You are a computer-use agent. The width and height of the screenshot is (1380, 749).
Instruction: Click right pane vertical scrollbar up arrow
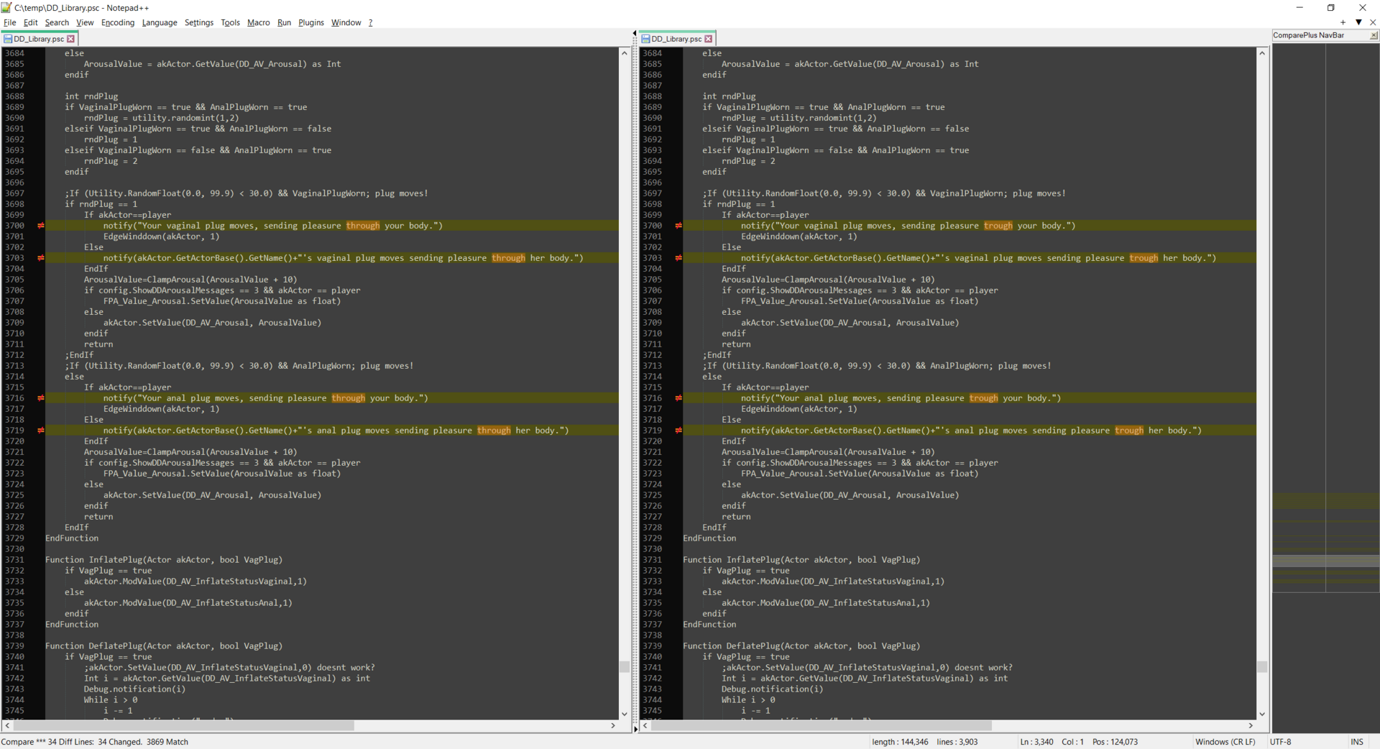point(1262,53)
